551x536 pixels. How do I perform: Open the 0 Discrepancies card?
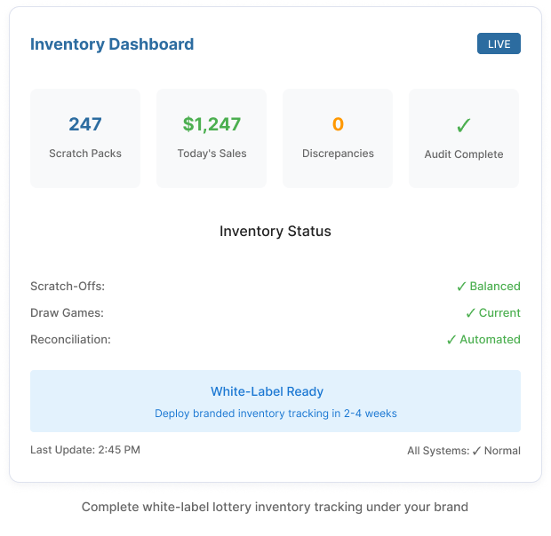click(x=338, y=138)
